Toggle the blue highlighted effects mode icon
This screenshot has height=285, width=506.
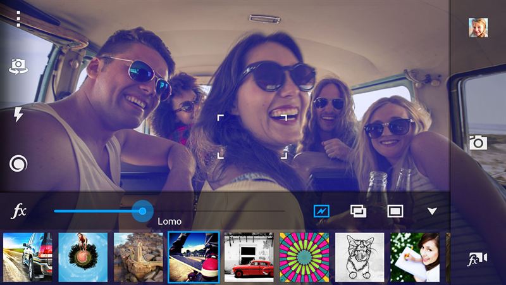321,211
